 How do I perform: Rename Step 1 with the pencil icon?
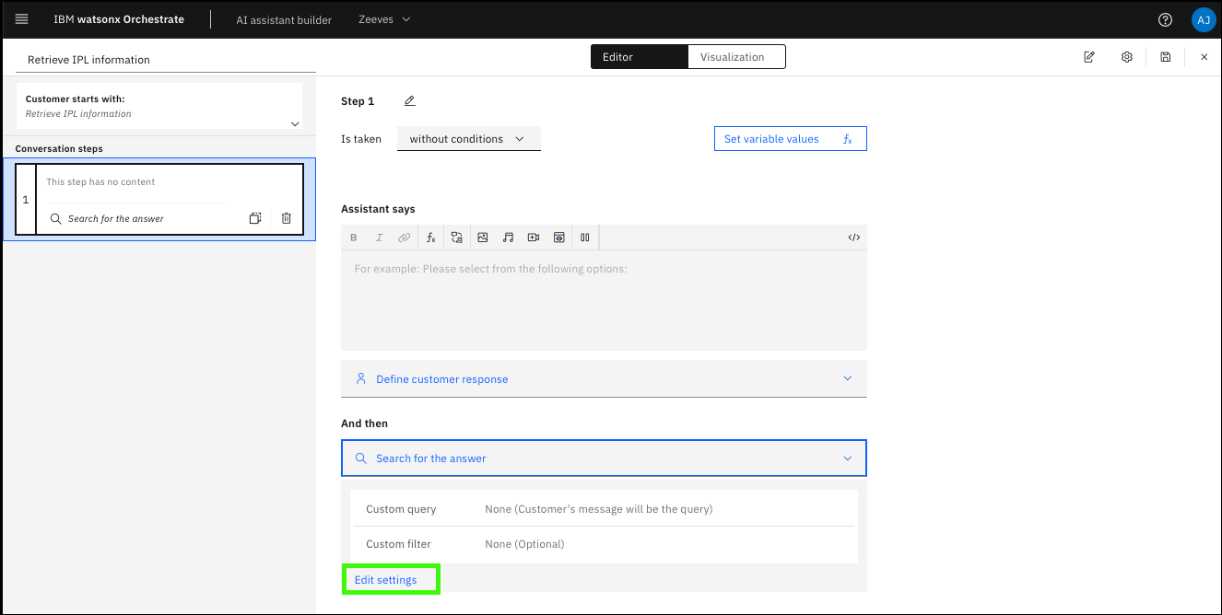click(x=410, y=101)
